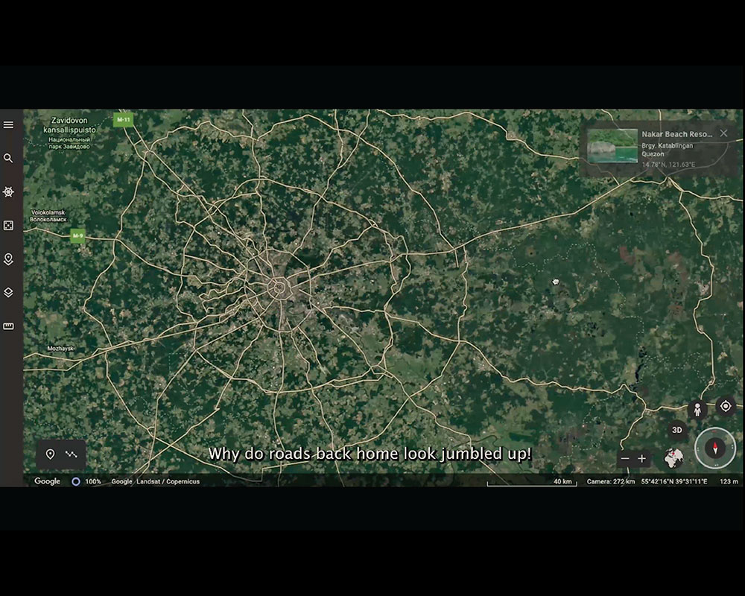Fly to my location target button
The height and width of the screenshot is (596, 745).
click(726, 406)
